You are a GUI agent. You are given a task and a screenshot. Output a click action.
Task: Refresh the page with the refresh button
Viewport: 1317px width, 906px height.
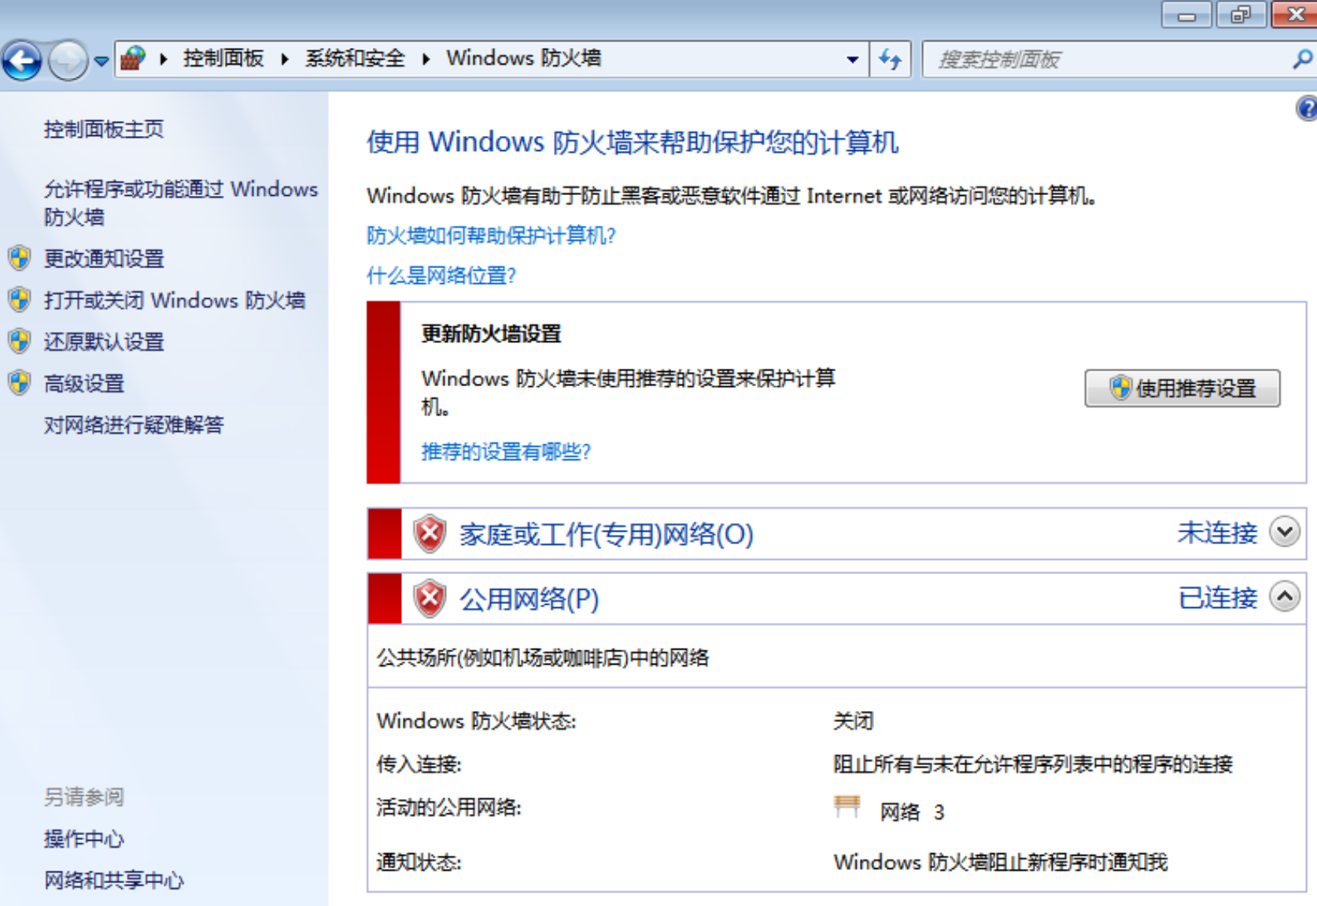coord(891,60)
